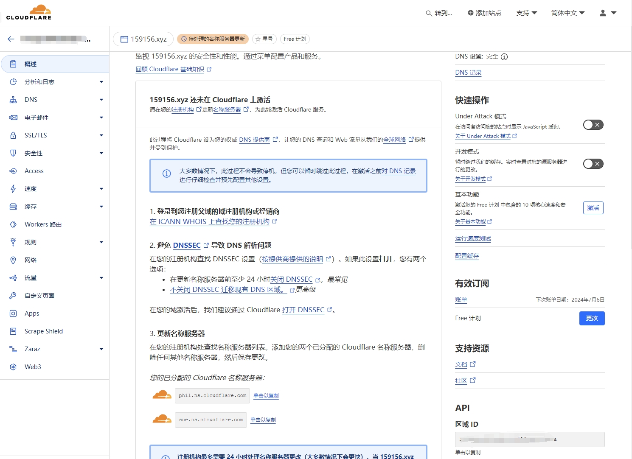Viewport: 632px width, 459px height.
Task: Open the DNS 记录 link
Action: coord(468,73)
